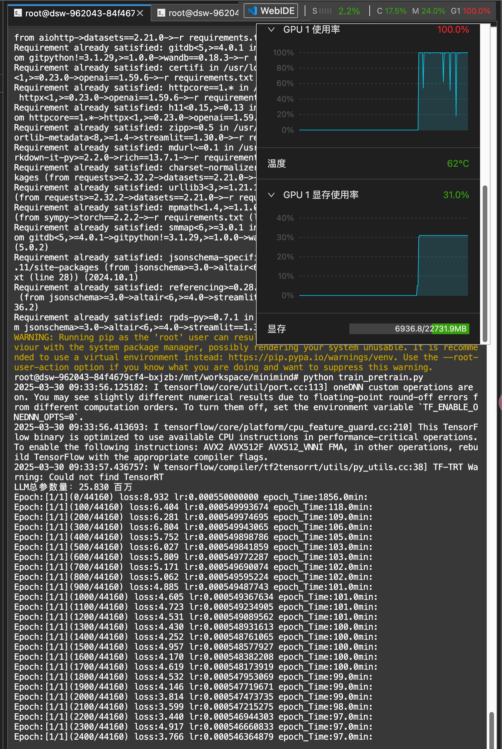Close the first root@dsw-962043 terminal tab
The height and width of the screenshot is (749, 502).
click(x=140, y=13)
